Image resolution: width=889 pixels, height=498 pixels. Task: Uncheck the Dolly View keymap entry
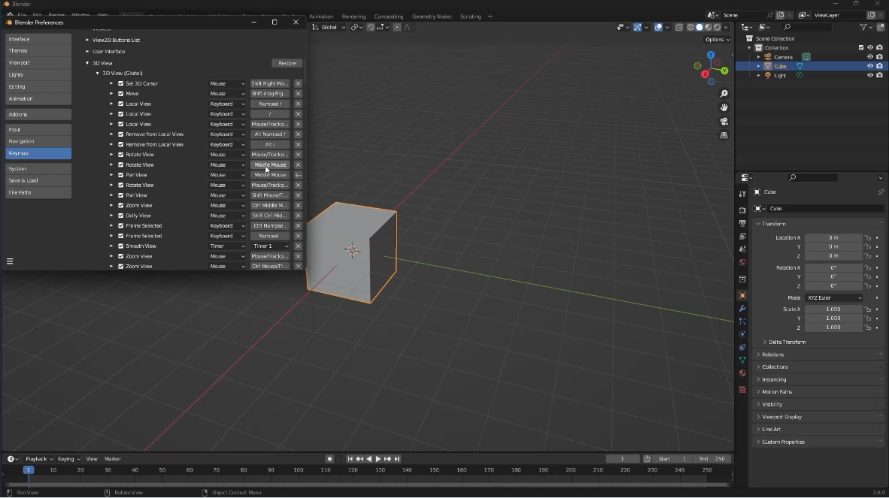121,216
